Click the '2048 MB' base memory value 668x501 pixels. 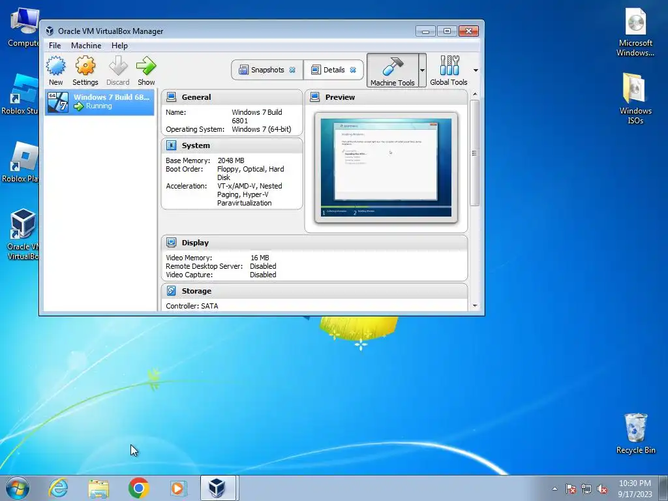pos(231,160)
